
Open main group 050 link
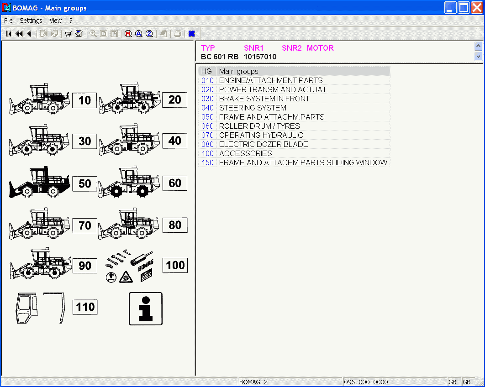click(x=207, y=117)
